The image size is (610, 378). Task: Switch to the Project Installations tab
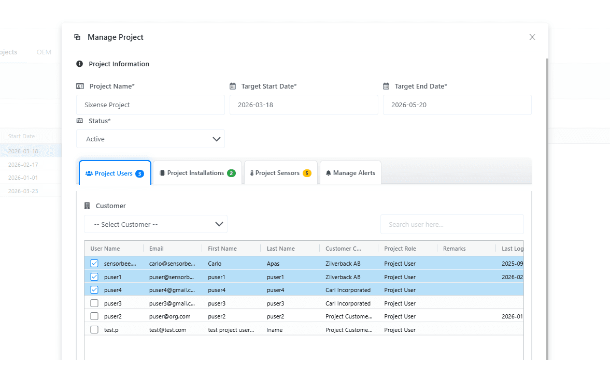pos(197,173)
